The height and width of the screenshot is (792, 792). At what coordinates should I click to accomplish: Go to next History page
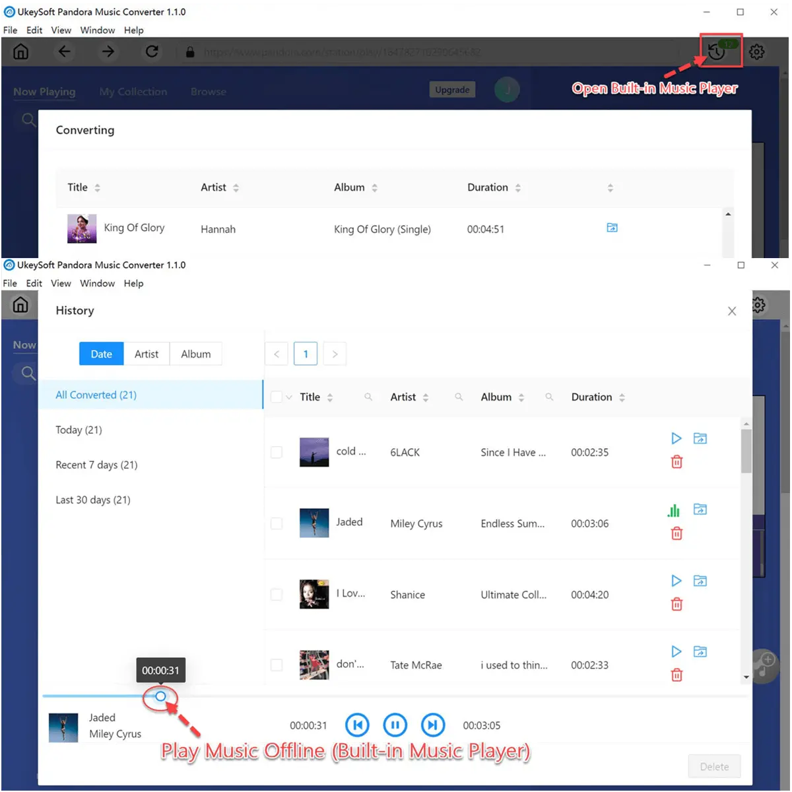pyautogui.click(x=335, y=354)
